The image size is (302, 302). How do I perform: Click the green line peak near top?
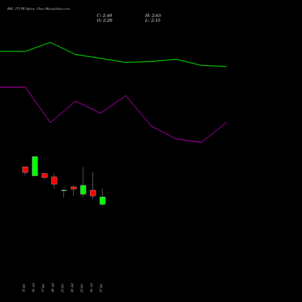(x=50, y=42)
